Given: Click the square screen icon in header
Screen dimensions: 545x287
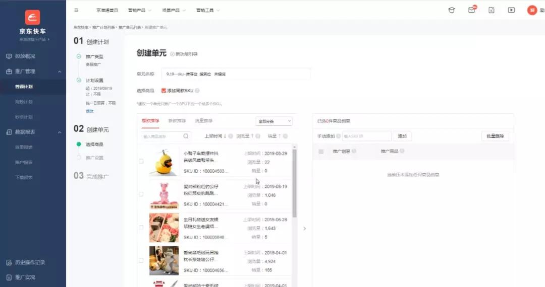Looking at the screenshot, I should (511, 10).
